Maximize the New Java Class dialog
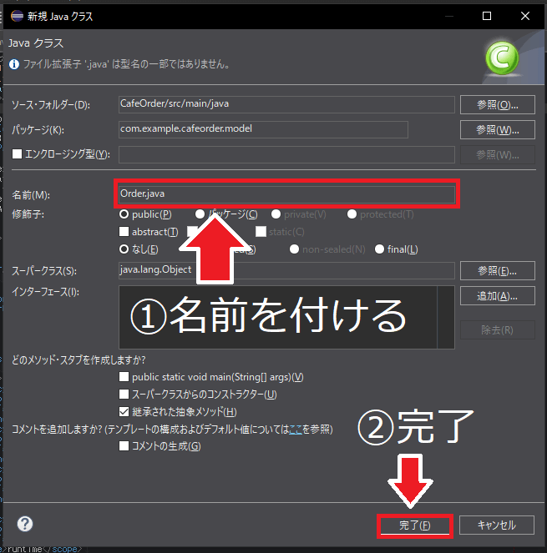The height and width of the screenshot is (553, 547). click(x=487, y=15)
